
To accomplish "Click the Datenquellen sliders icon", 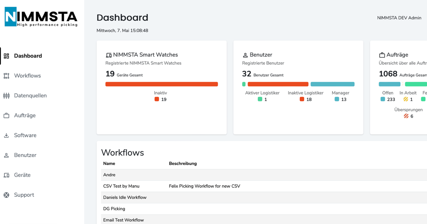I will coord(6,96).
